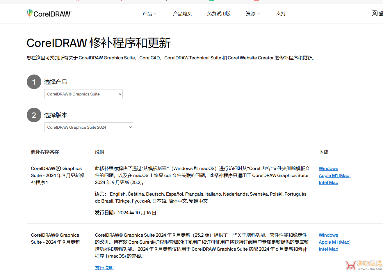Expand the 资源 menu

[253, 14]
